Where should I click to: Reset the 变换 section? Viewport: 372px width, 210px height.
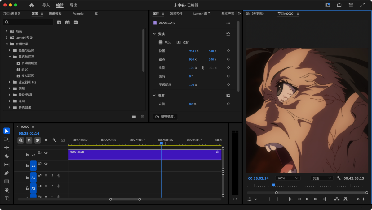coord(228,34)
